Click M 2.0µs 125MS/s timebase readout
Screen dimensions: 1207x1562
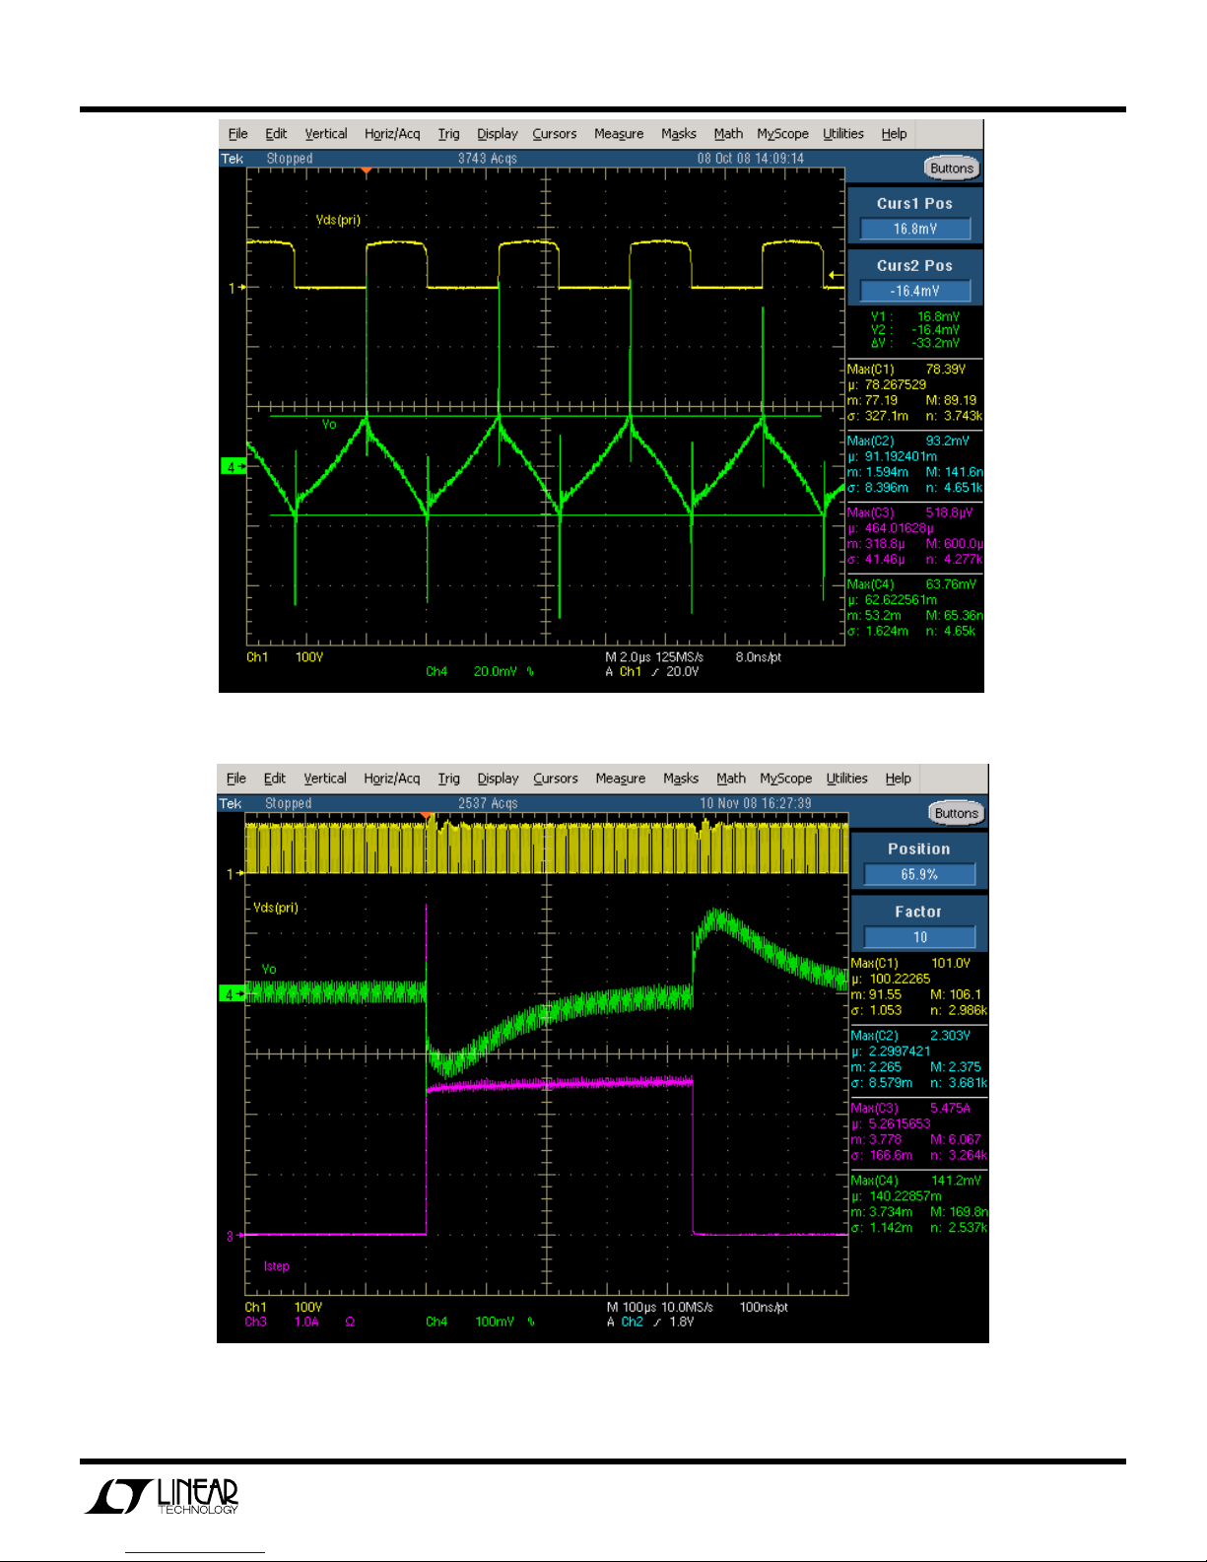click(654, 657)
